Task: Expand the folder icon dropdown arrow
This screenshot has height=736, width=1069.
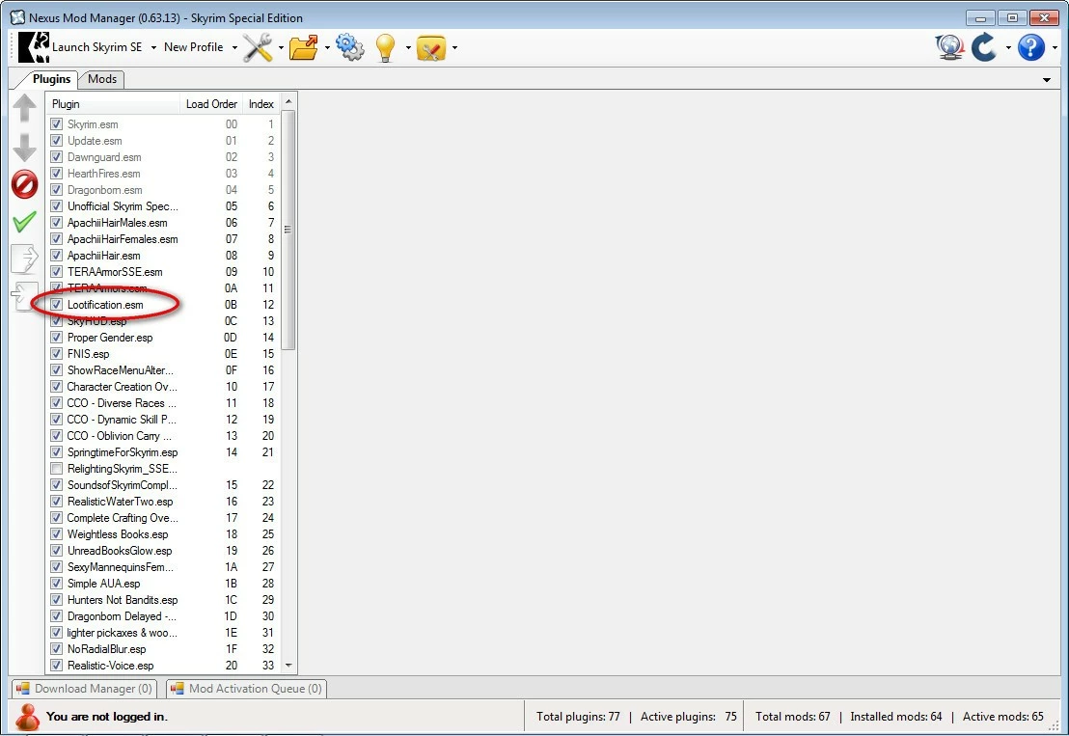Action: click(326, 47)
